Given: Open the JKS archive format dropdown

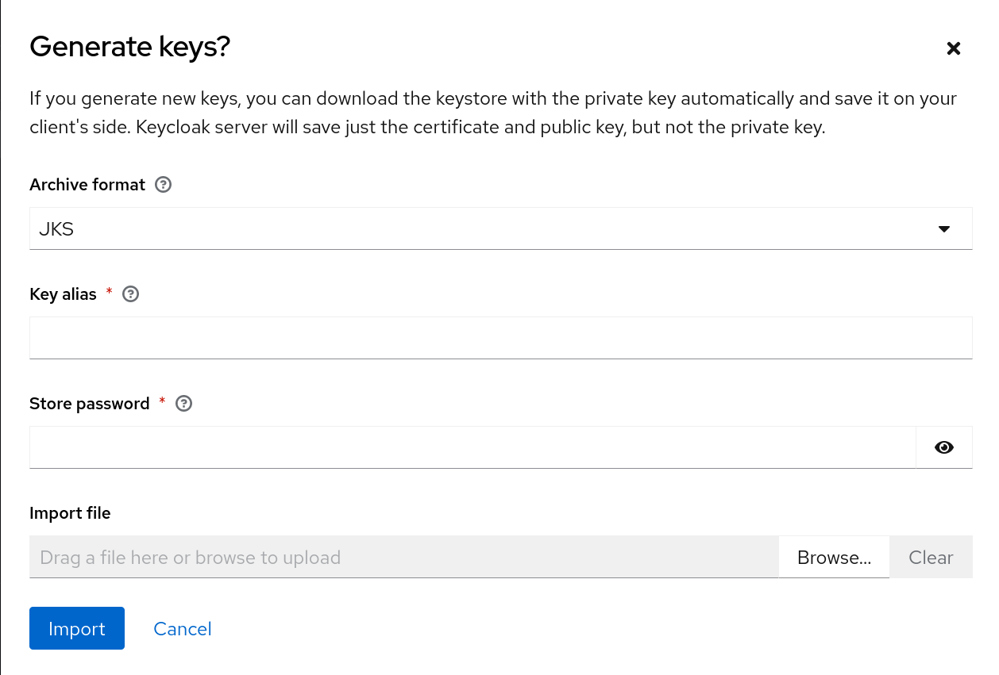Looking at the screenshot, I should 500,229.
